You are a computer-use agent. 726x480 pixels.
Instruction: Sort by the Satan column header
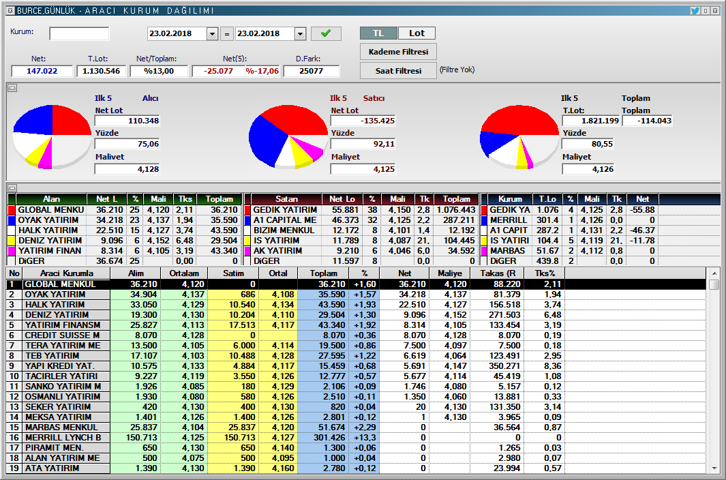pyautogui.click(x=286, y=199)
